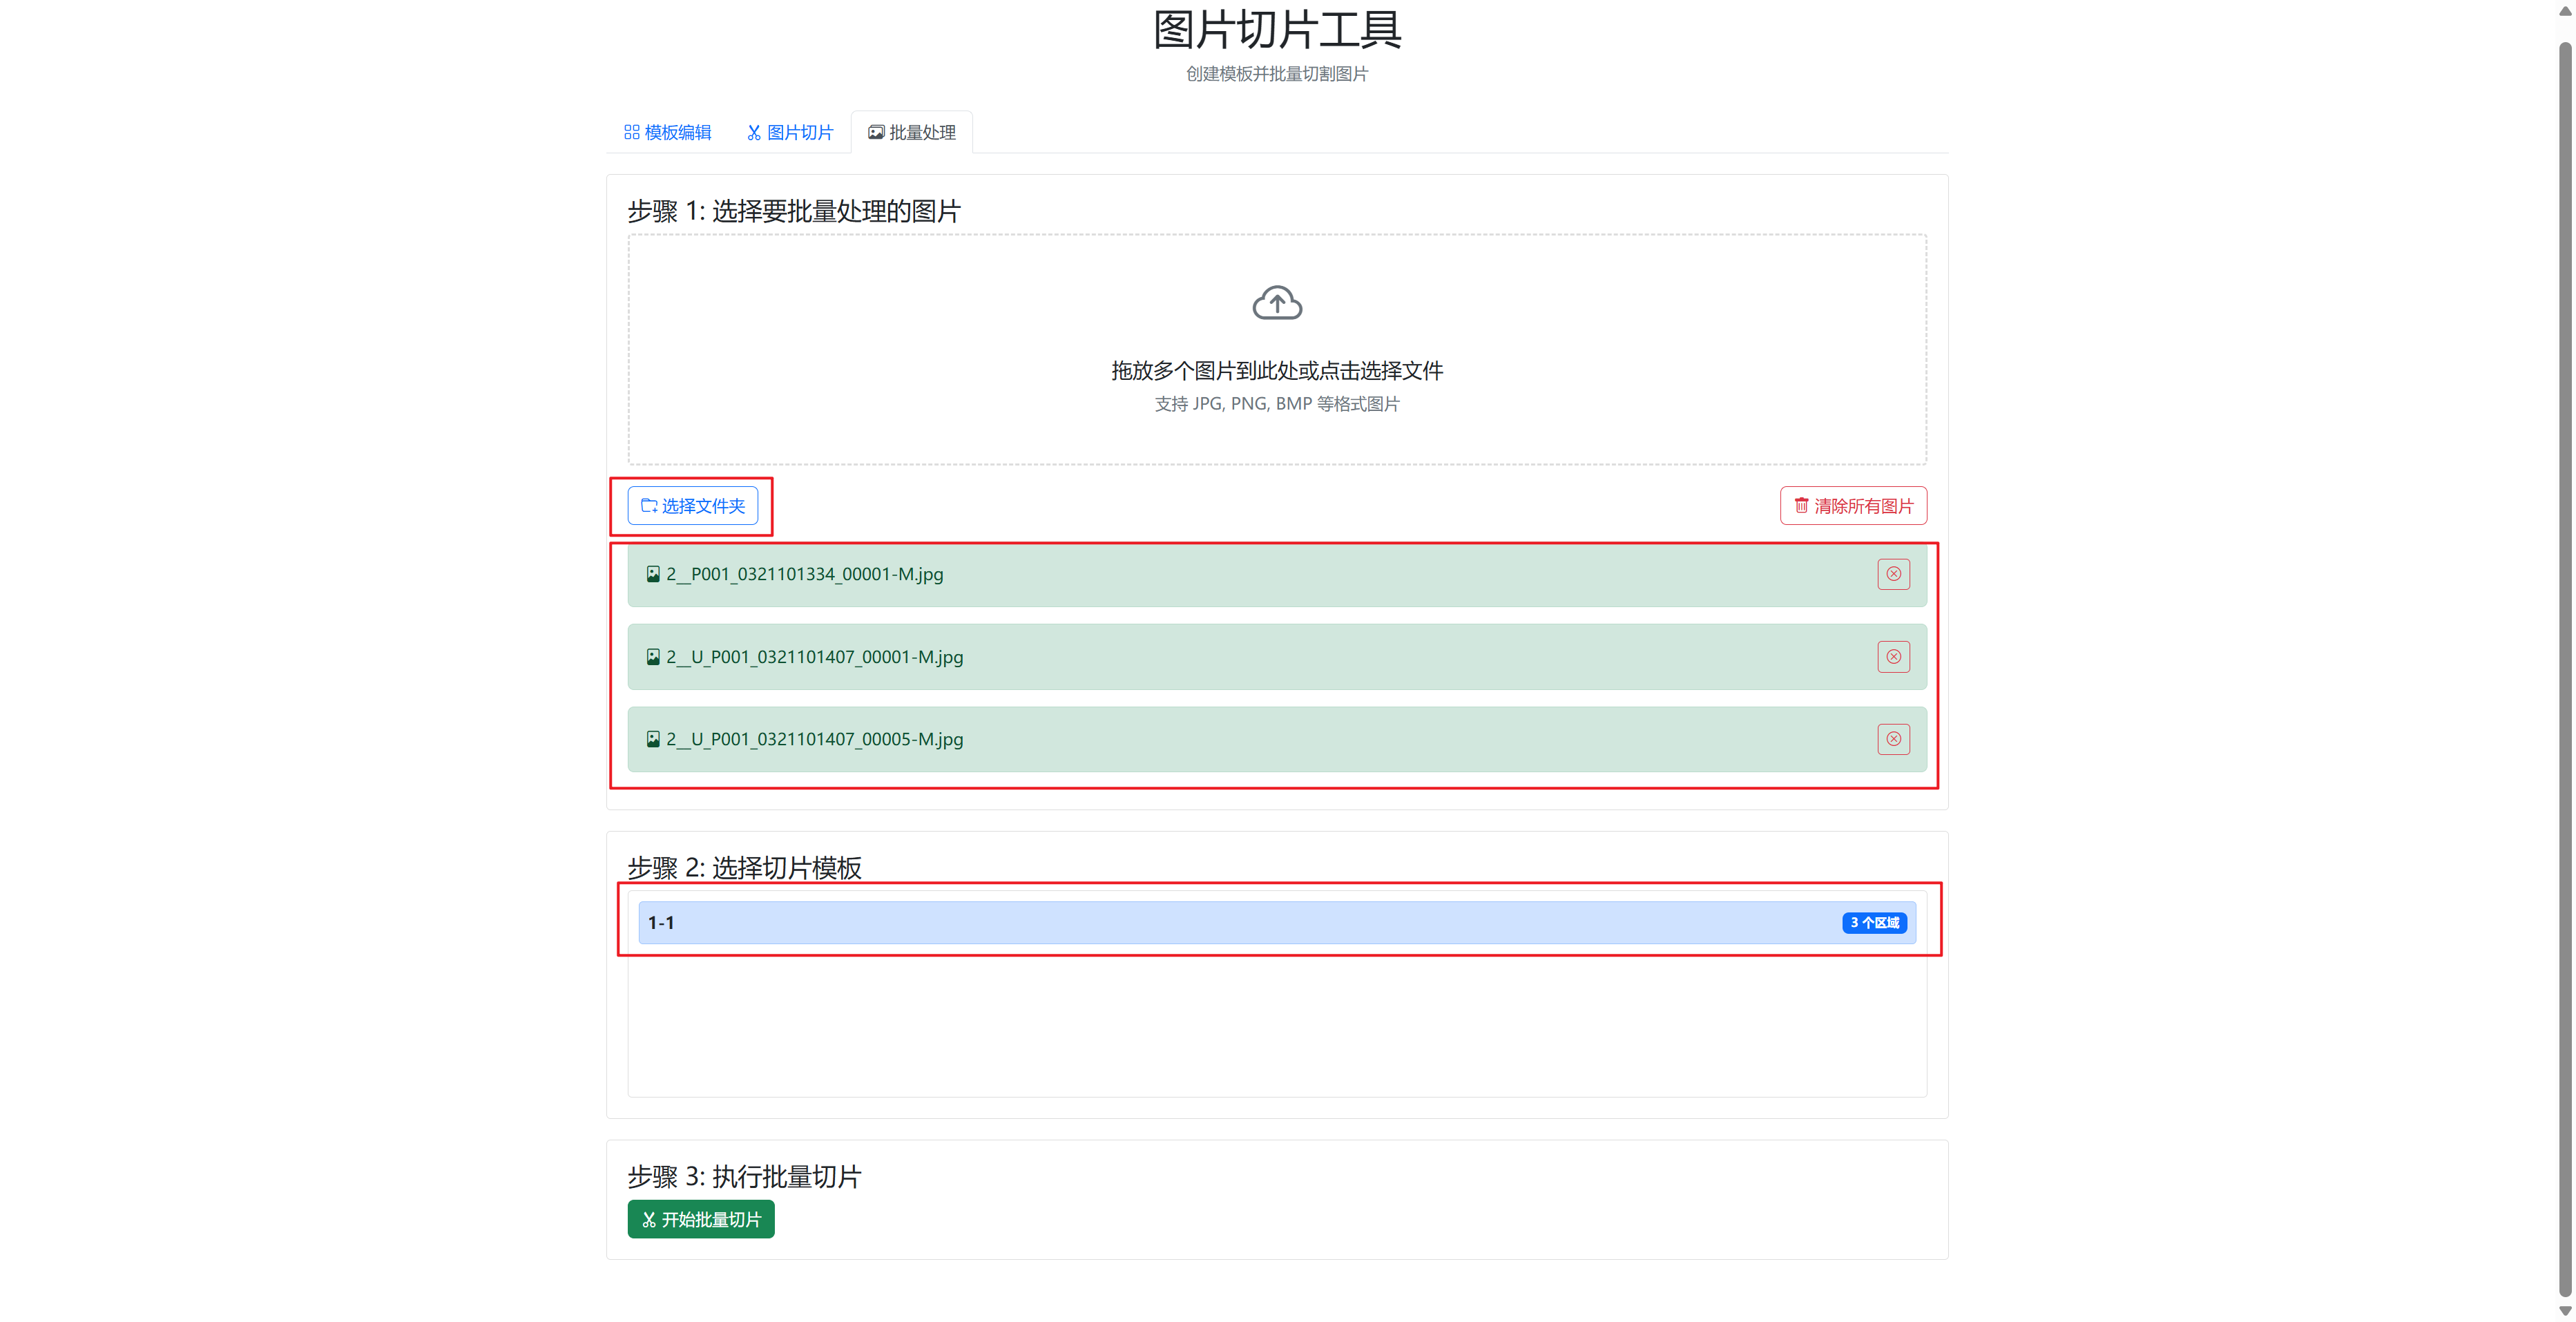Select the 批量处理 tab

tap(912, 132)
